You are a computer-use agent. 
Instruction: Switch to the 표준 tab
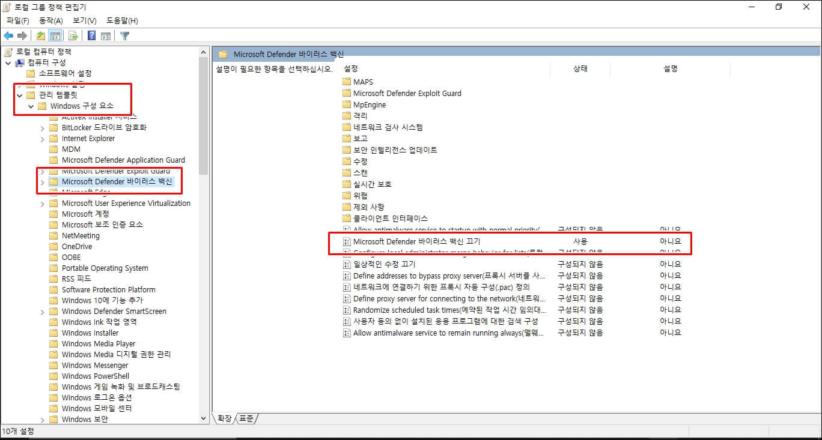point(246,418)
